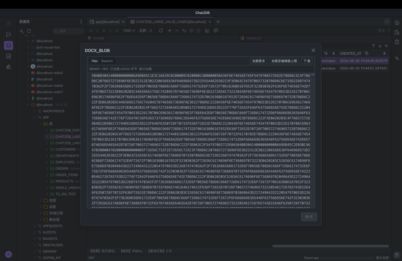Open the database icon in left sidebar
402x261 pixels.
(9, 45)
